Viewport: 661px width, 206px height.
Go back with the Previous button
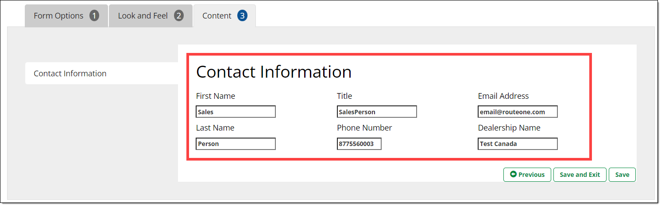tap(527, 175)
